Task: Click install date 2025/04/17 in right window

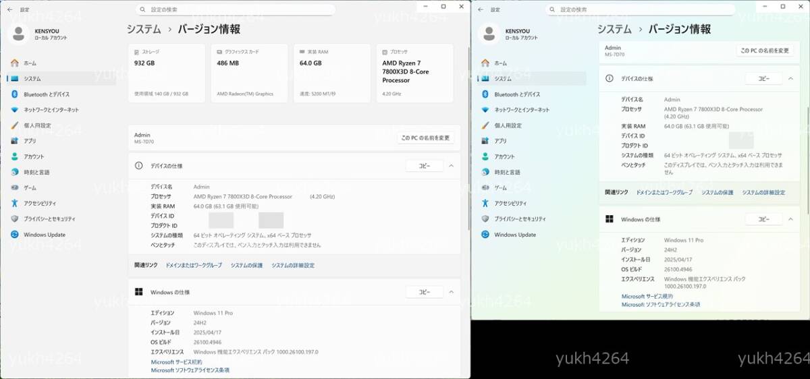Action: coord(678,260)
